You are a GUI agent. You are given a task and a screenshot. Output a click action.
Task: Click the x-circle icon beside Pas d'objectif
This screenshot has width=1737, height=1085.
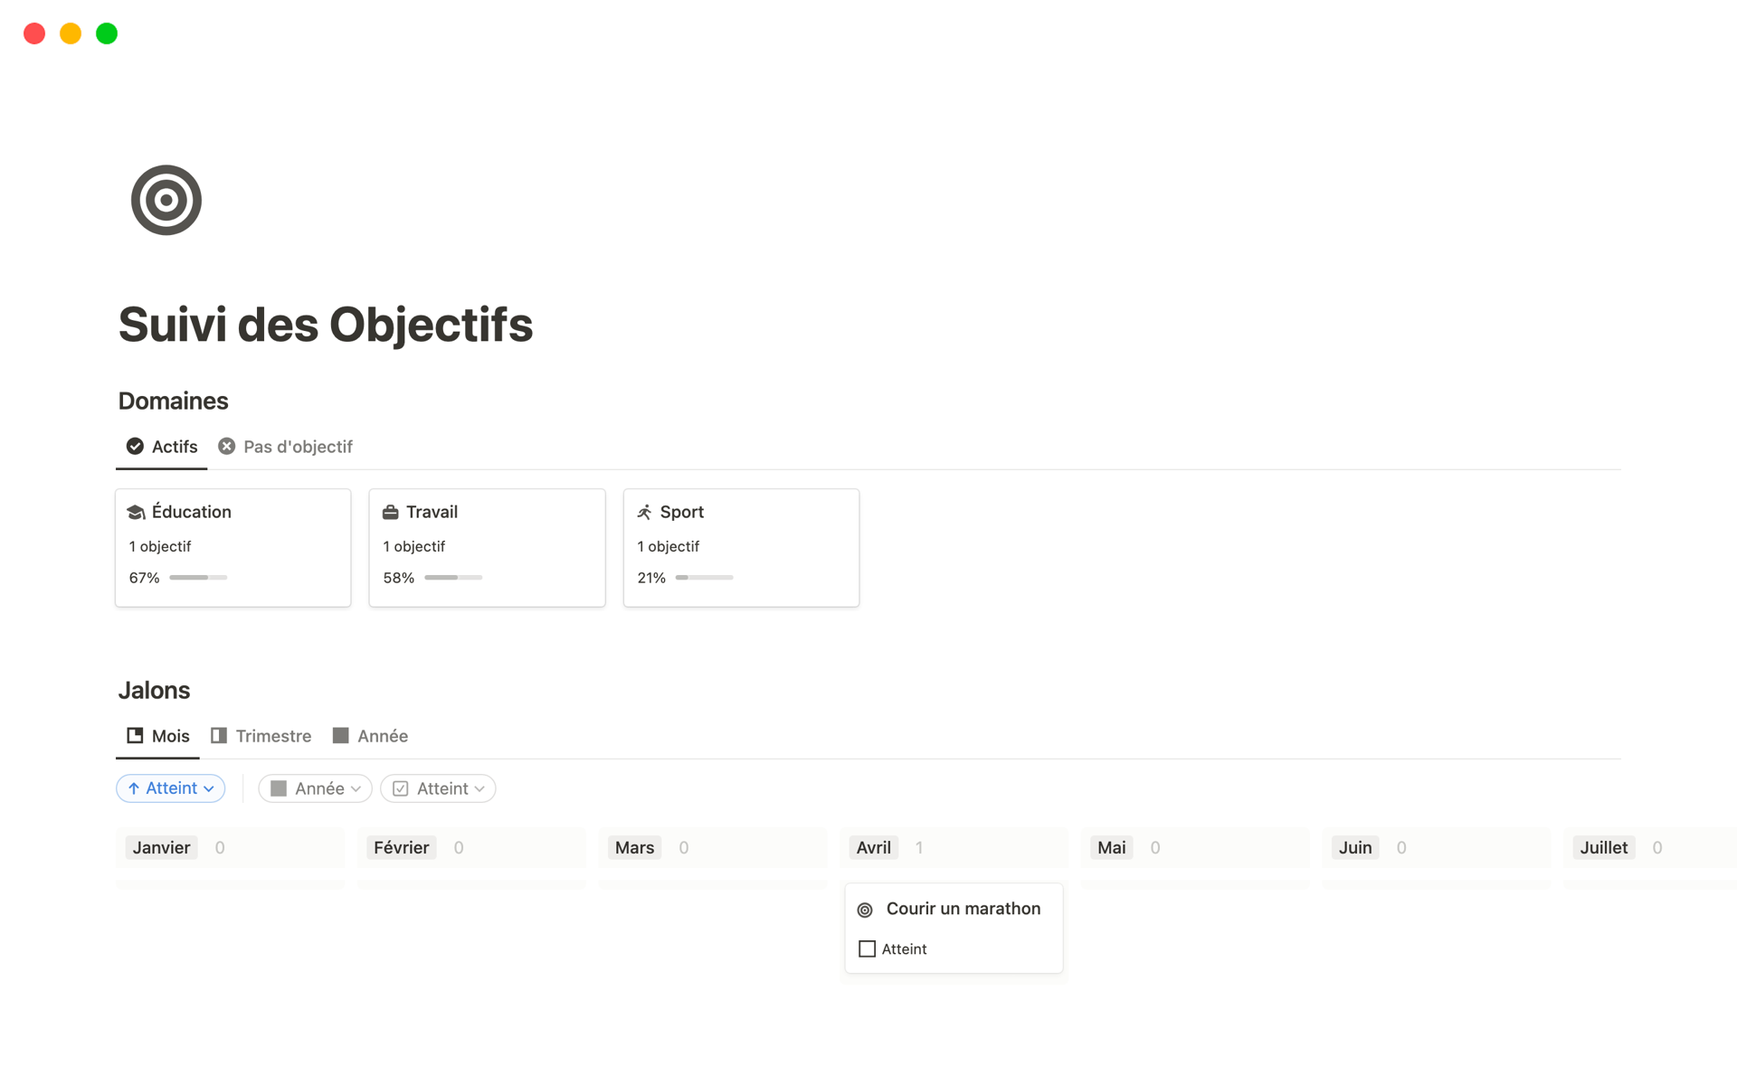click(227, 447)
